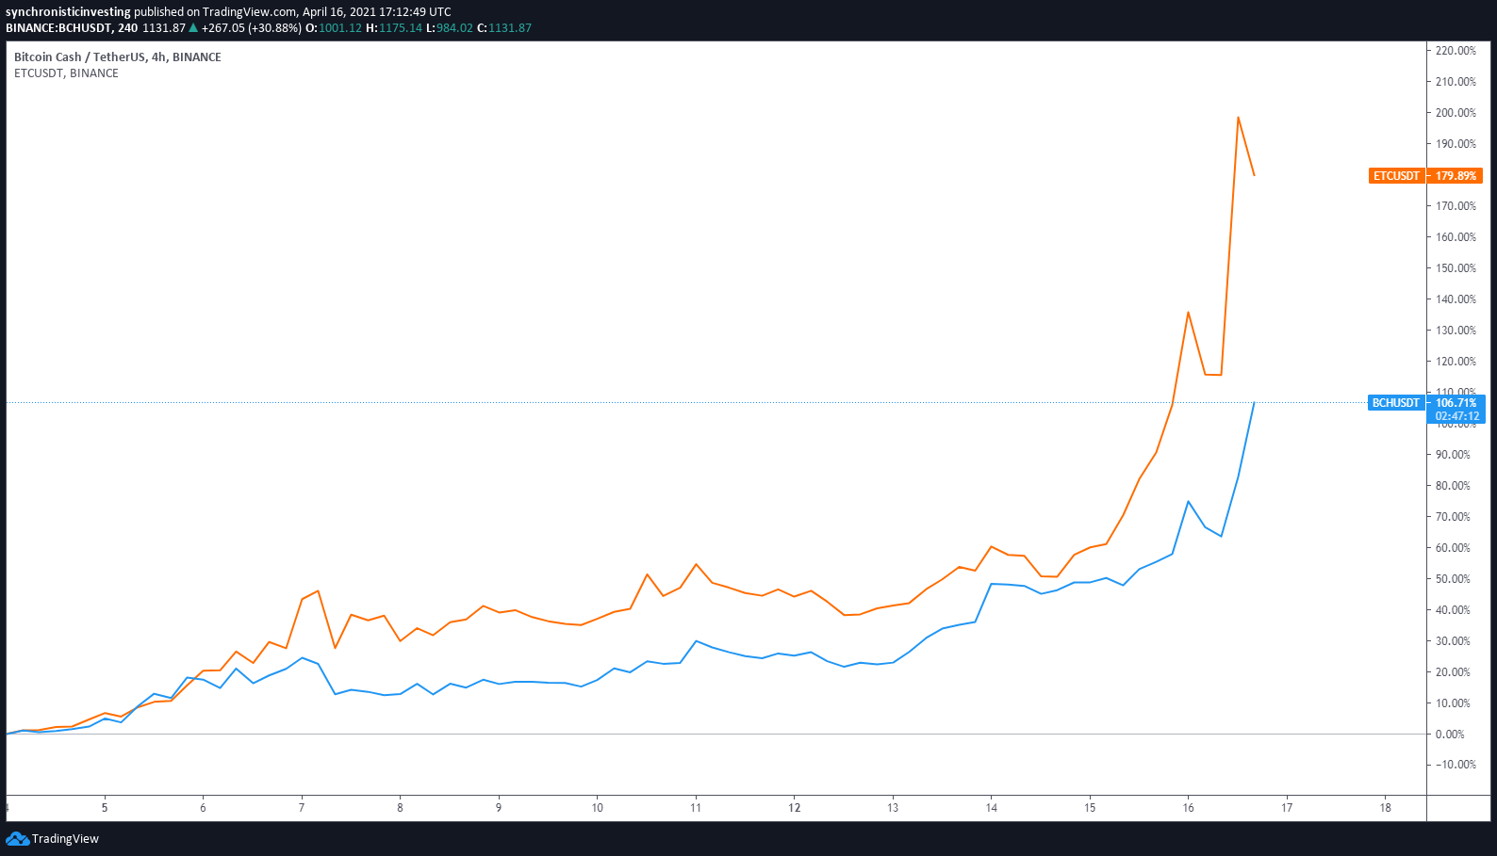Click date 10 on the time axis
1497x856 pixels.
[597, 807]
